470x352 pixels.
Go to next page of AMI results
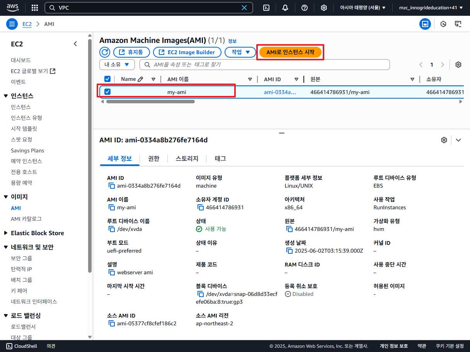[443, 65]
